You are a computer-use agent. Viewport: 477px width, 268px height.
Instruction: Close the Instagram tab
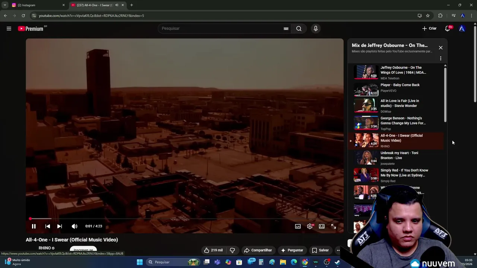point(63,5)
